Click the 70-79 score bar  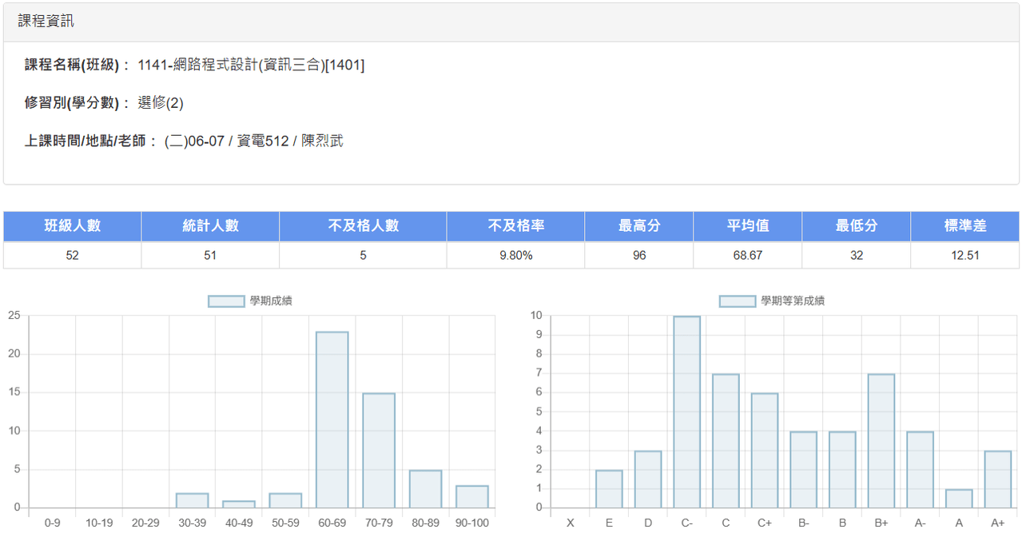click(379, 451)
